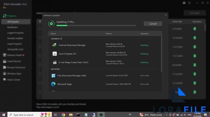210x117 pixels.
Task: Sort the updater list by Name column
Action: [53, 34]
